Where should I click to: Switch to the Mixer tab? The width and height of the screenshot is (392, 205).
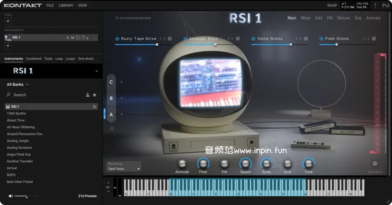coord(305,18)
